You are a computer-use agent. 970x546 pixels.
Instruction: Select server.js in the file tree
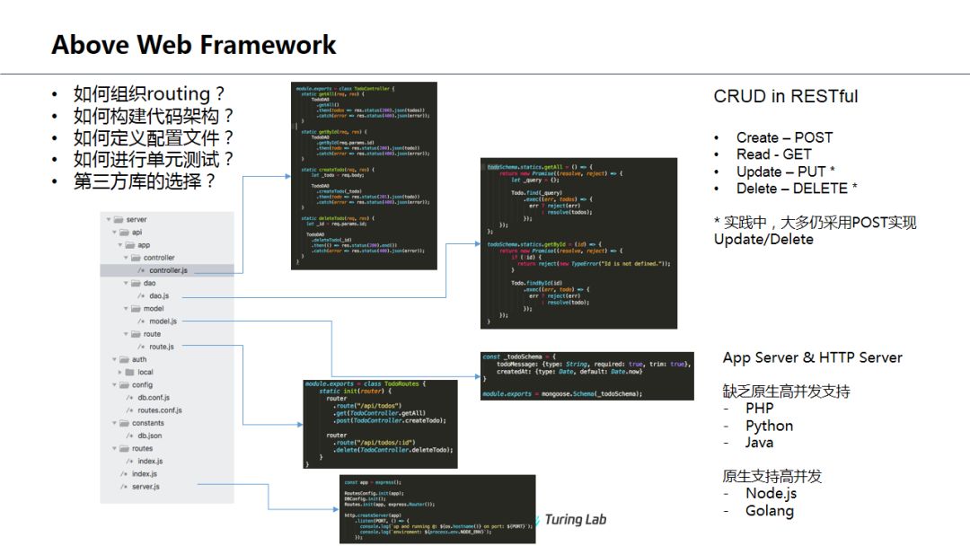(x=145, y=487)
